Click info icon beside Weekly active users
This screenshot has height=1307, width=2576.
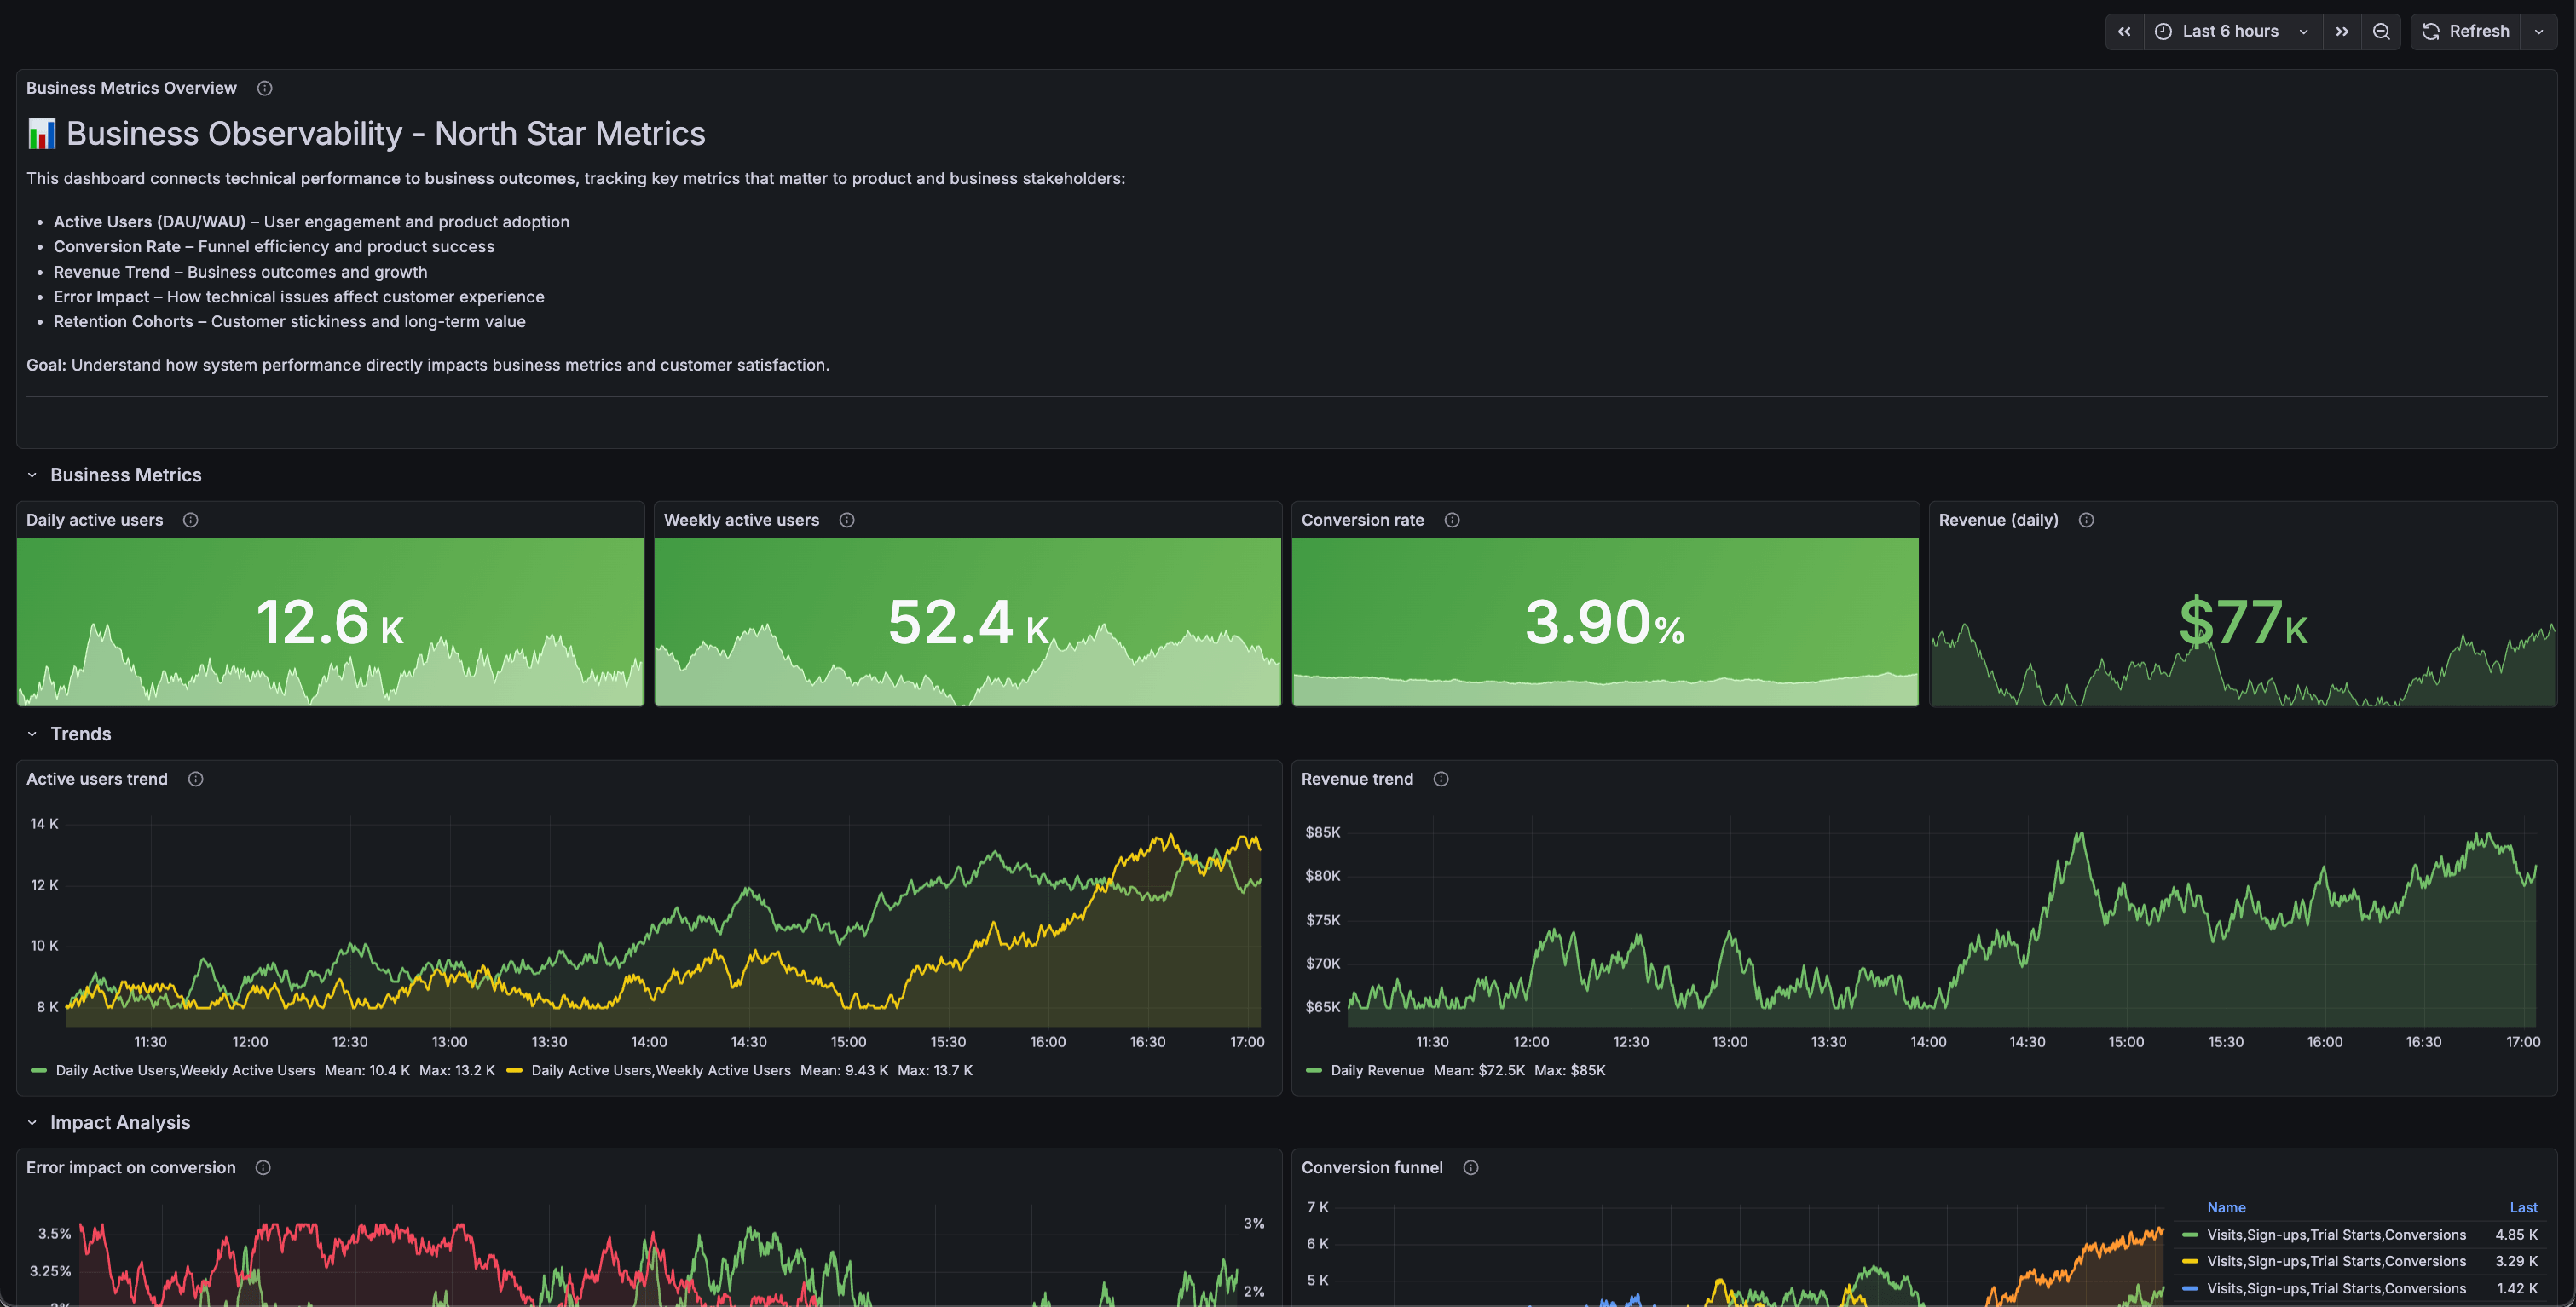(846, 520)
